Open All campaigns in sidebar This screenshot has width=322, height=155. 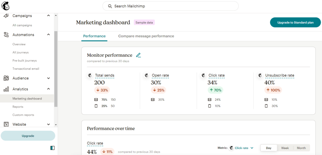click(22, 25)
